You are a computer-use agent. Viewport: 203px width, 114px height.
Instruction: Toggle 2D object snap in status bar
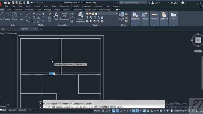(137, 111)
